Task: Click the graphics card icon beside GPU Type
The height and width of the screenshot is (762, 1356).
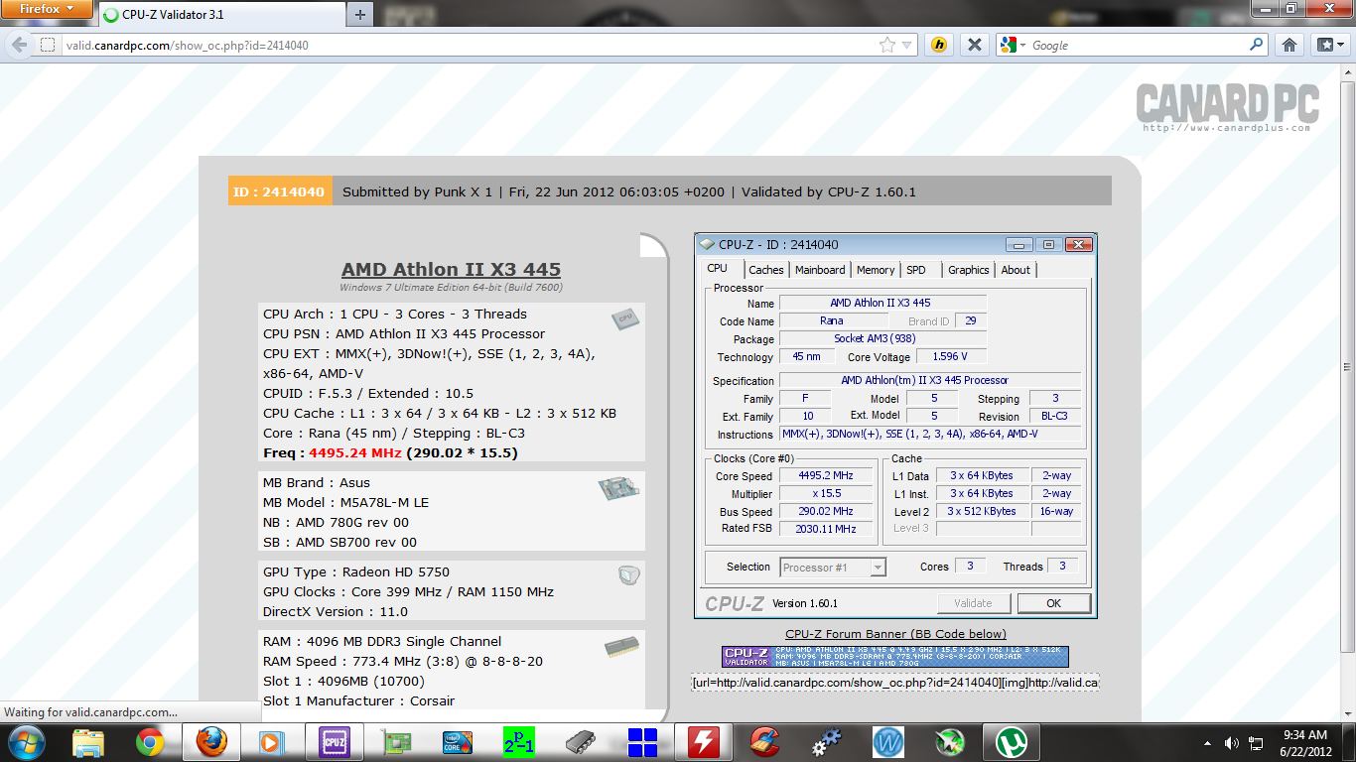Action: pos(628,574)
